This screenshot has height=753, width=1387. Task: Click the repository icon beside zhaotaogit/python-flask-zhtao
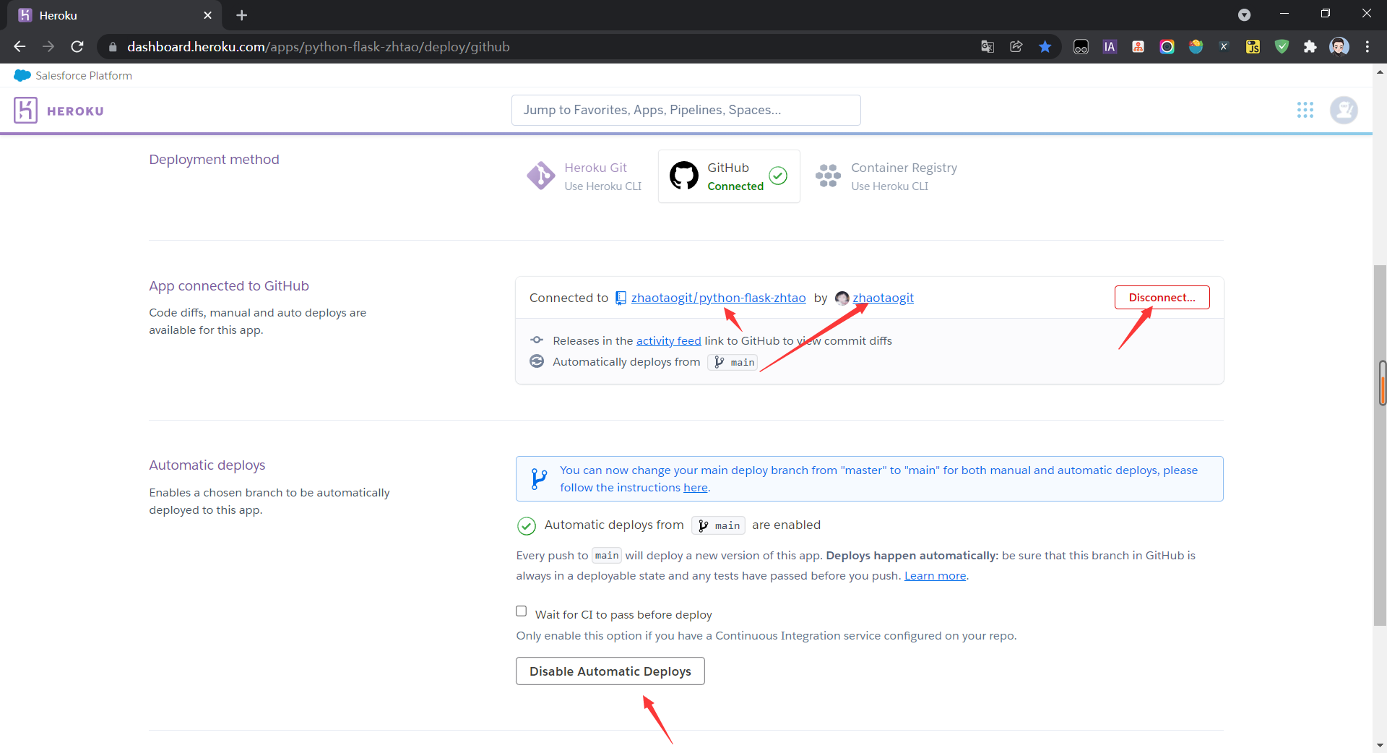pyautogui.click(x=621, y=298)
